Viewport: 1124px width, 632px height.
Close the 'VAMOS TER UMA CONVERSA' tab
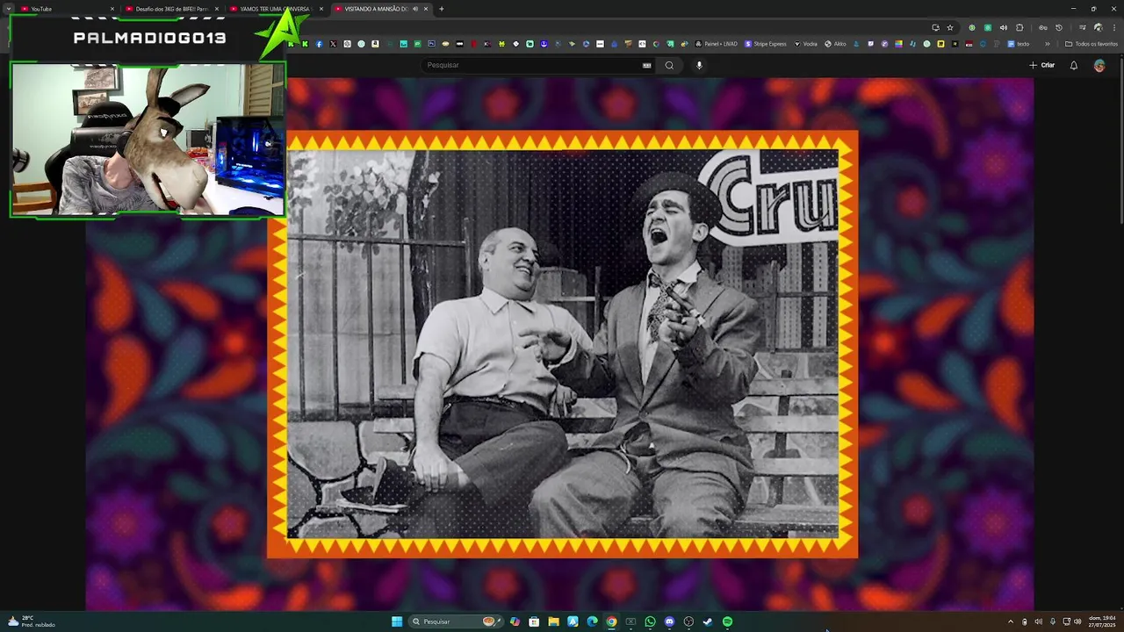click(x=321, y=9)
